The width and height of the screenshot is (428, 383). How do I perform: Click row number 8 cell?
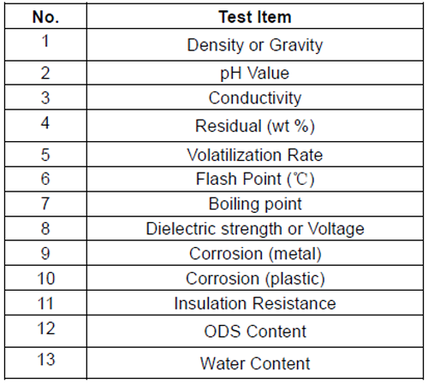point(45,228)
